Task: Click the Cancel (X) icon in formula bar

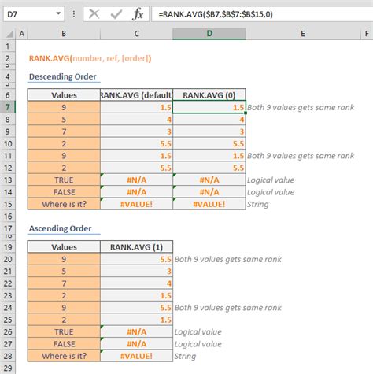Action: tap(94, 14)
